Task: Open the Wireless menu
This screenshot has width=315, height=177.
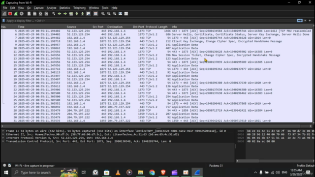Action: click(94, 8)
